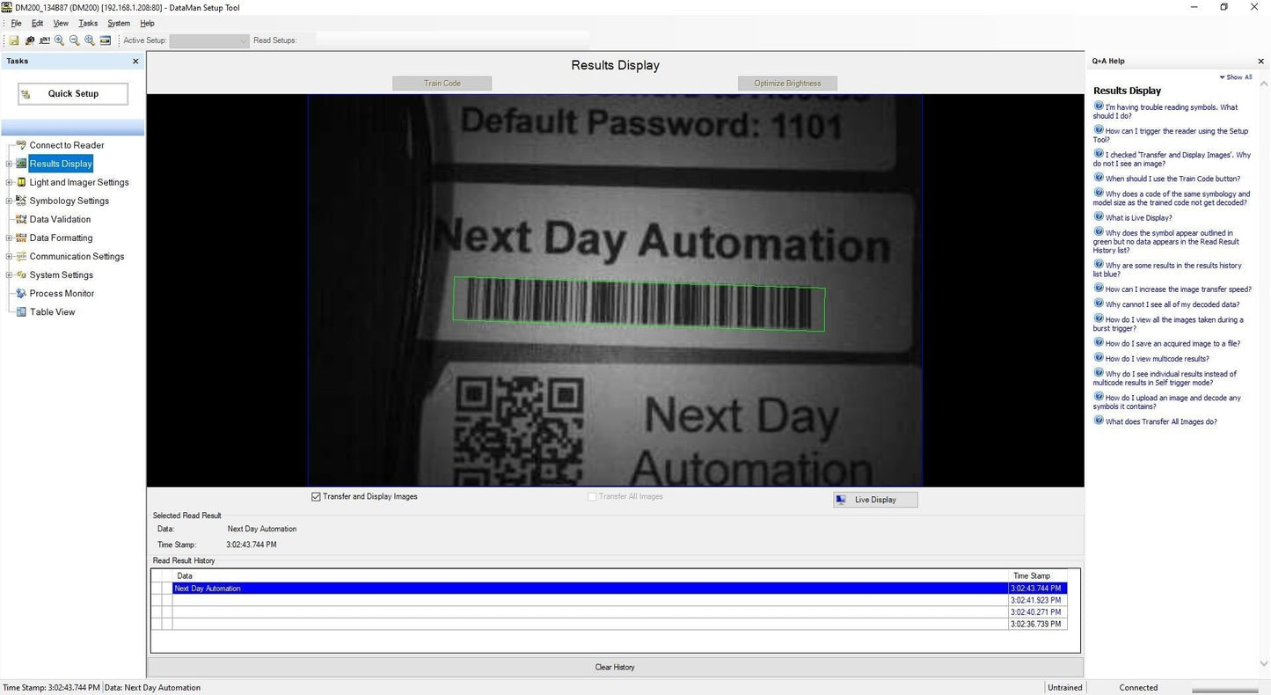Click the Q+A Help panel vertical scrollbar
The image size is (1271, 695).
click(1264, 369)
